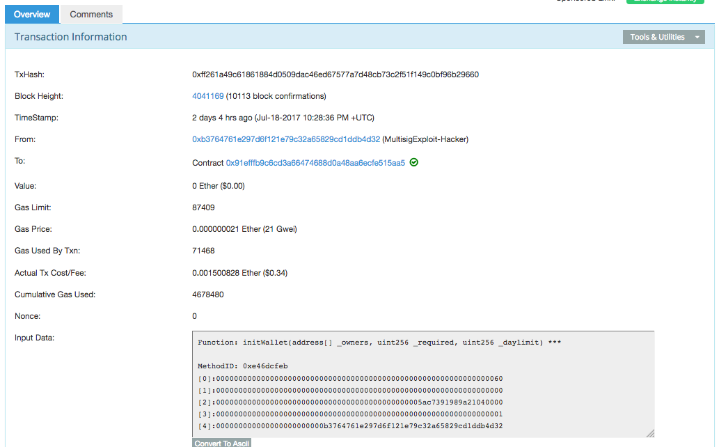
Task: Select the 10113 block confirmations text
Action: tap(276, 96)
